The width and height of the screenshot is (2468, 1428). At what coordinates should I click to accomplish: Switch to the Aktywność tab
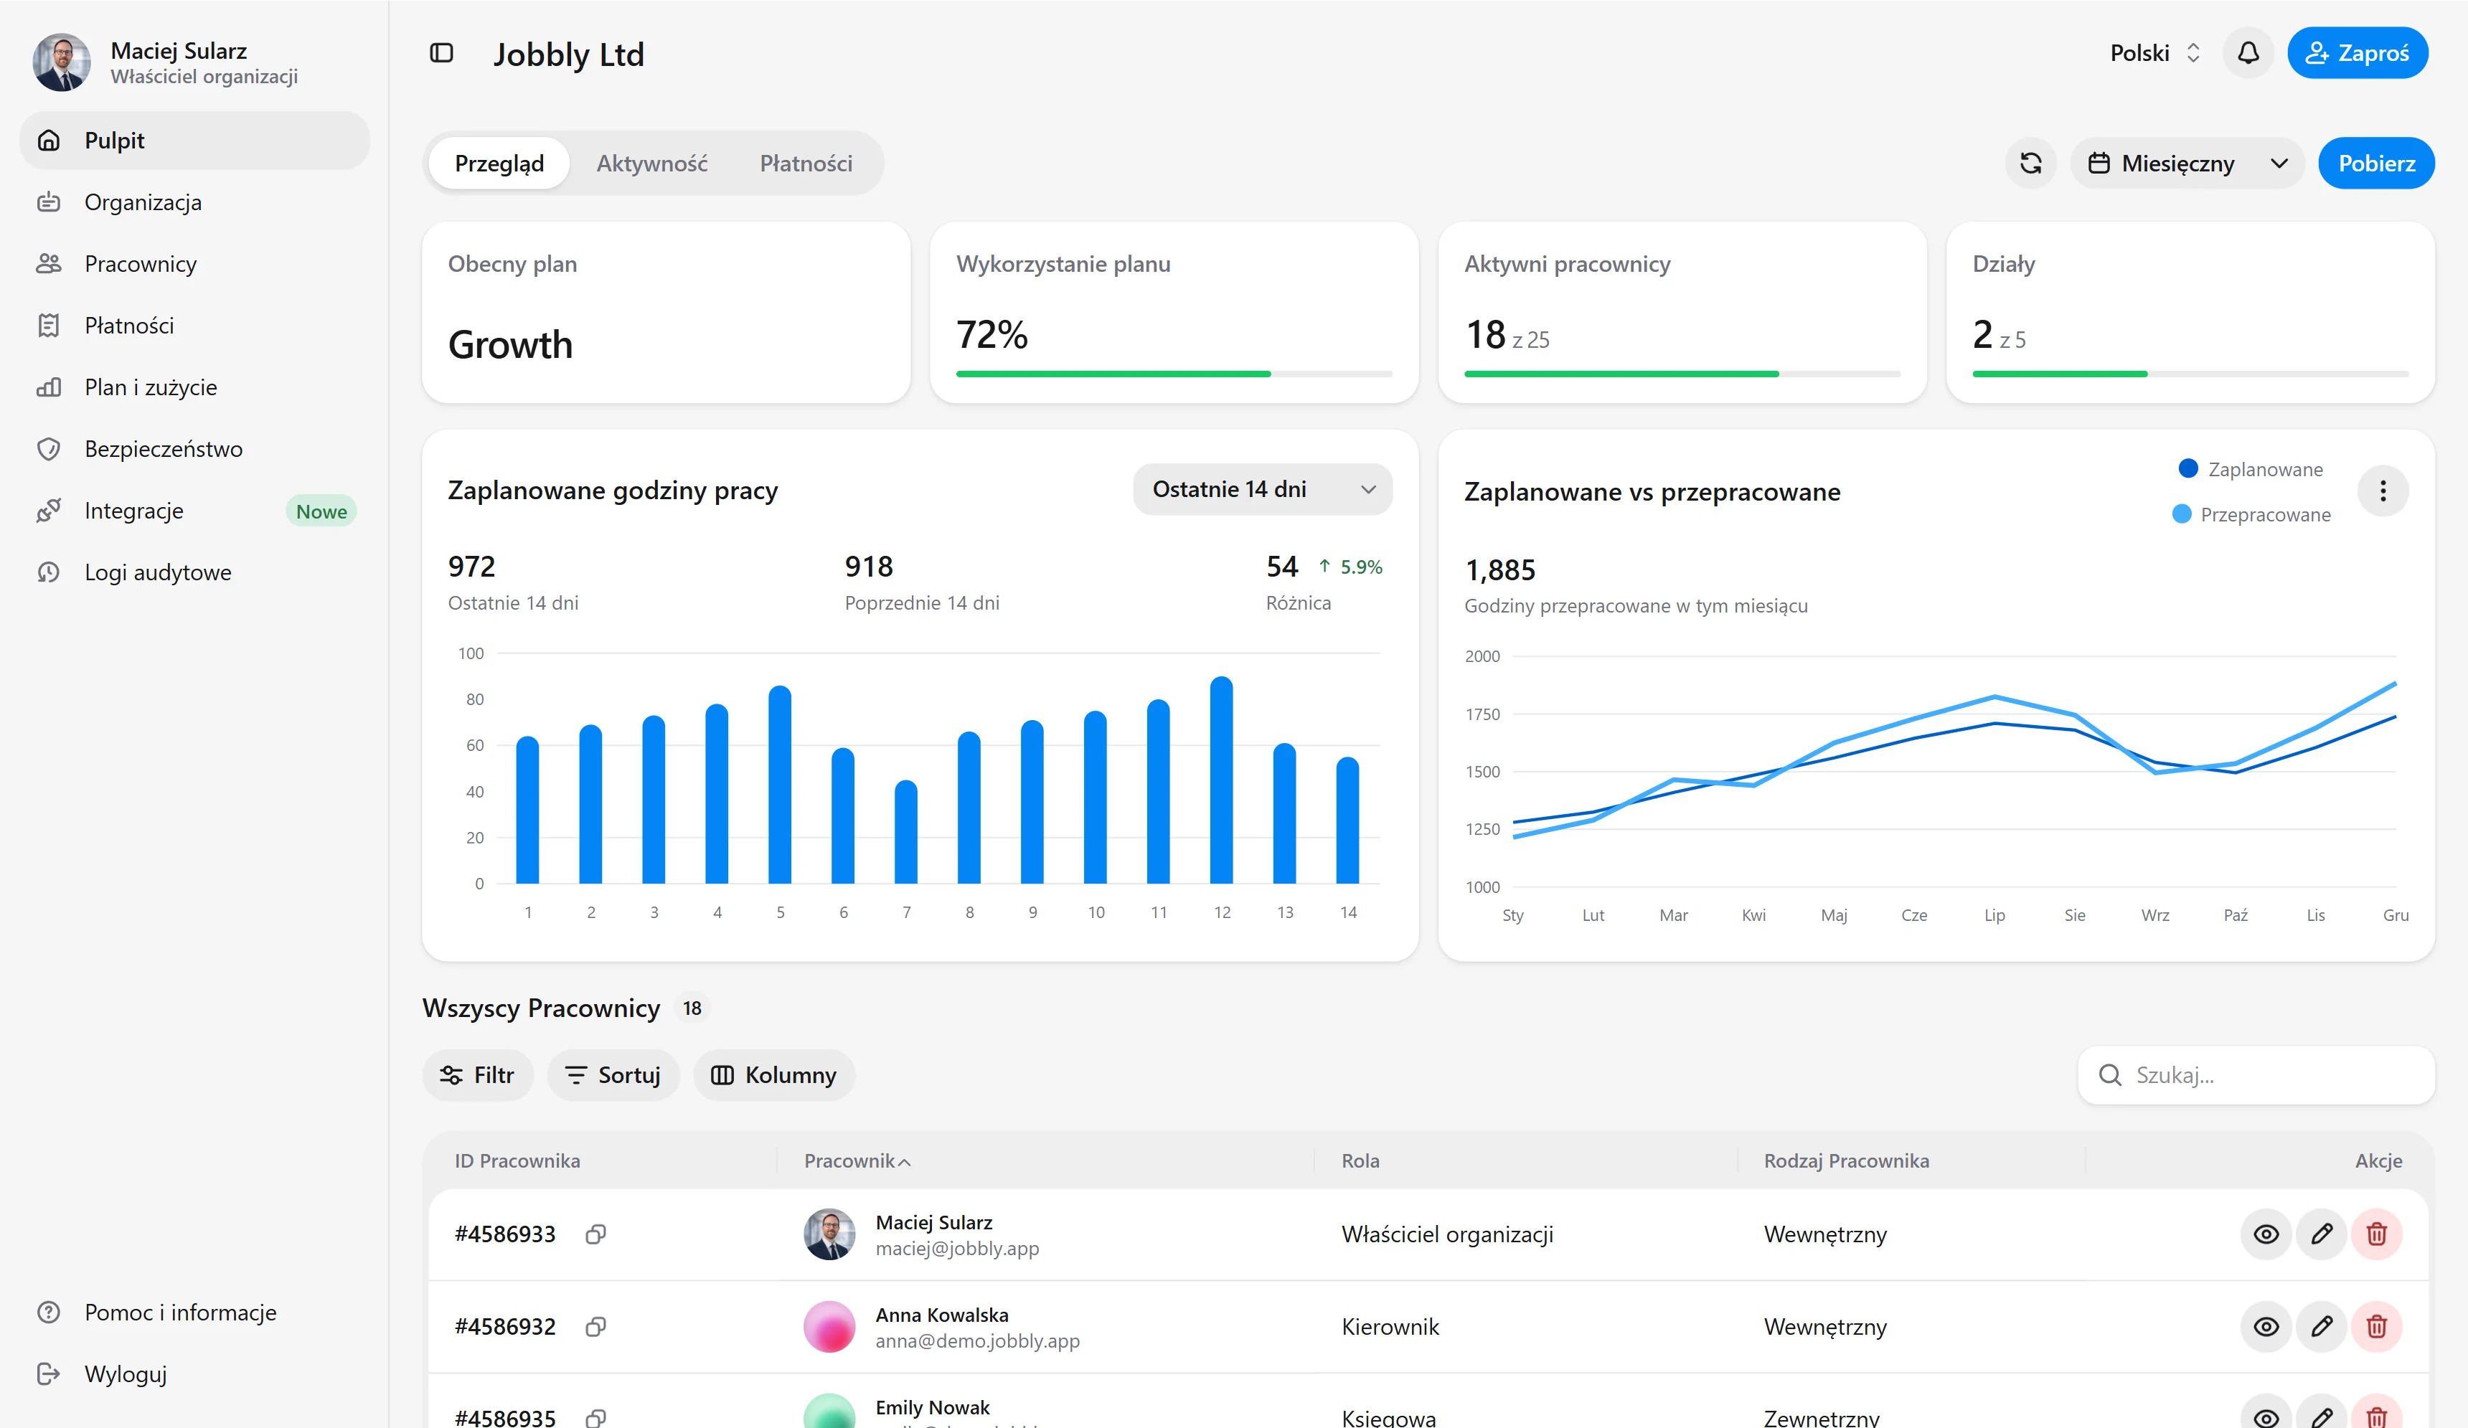click(651, 164)
